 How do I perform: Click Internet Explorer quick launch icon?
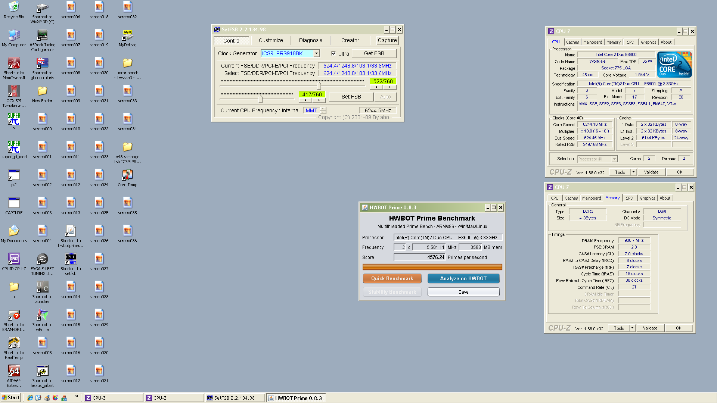(30, 398)
